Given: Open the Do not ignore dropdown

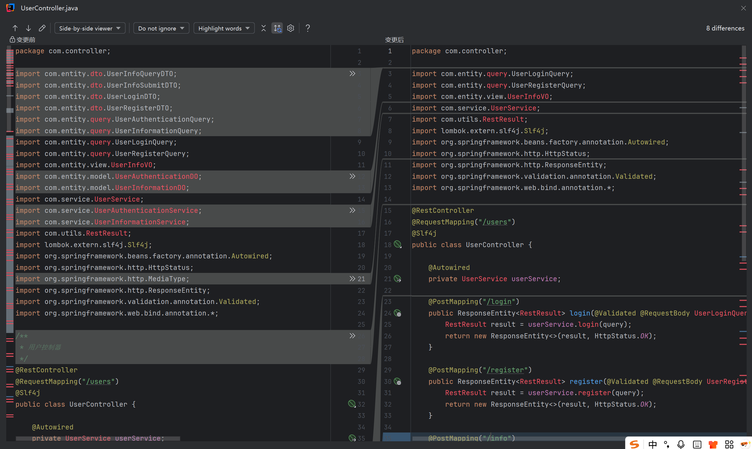Looking at the screenshot, I should coord(161,28).
